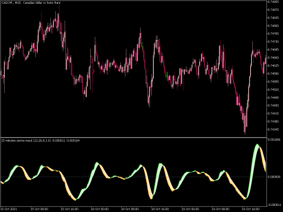Image resolution: width=283 pixels, height=212 pixels.
Task: Click the '19 Oct 16:00' time label
Action: (x=250, y=209)
